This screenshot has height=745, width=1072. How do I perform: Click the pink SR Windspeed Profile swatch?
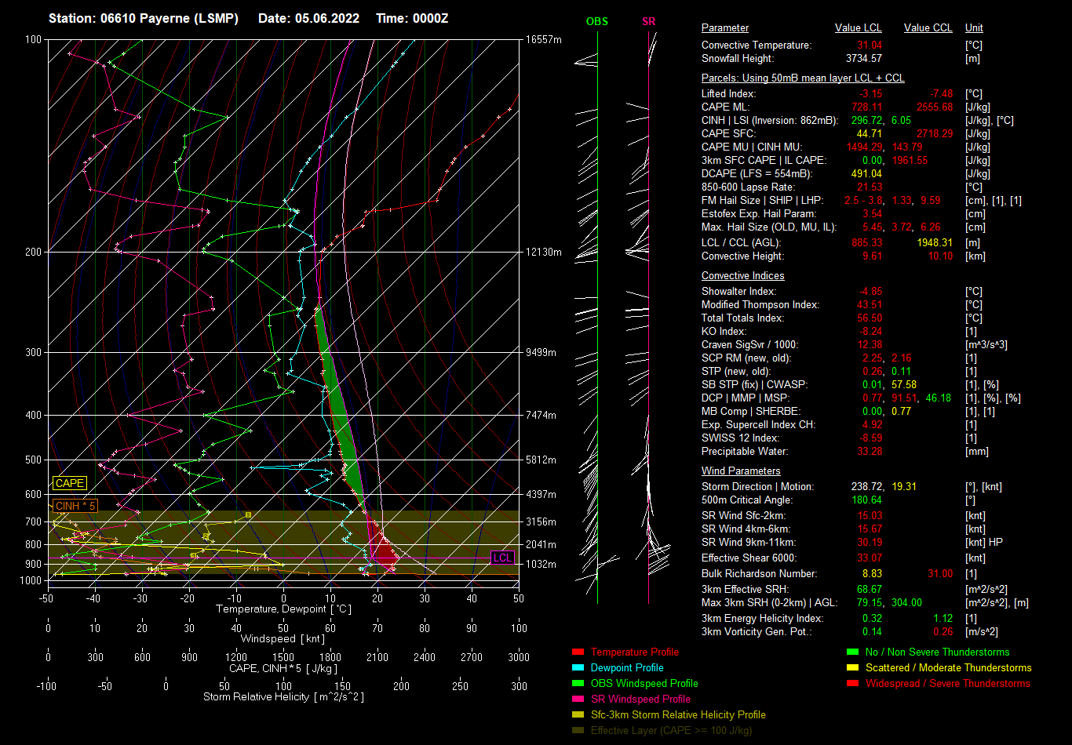pyautogui.click(x=578, y=700)
